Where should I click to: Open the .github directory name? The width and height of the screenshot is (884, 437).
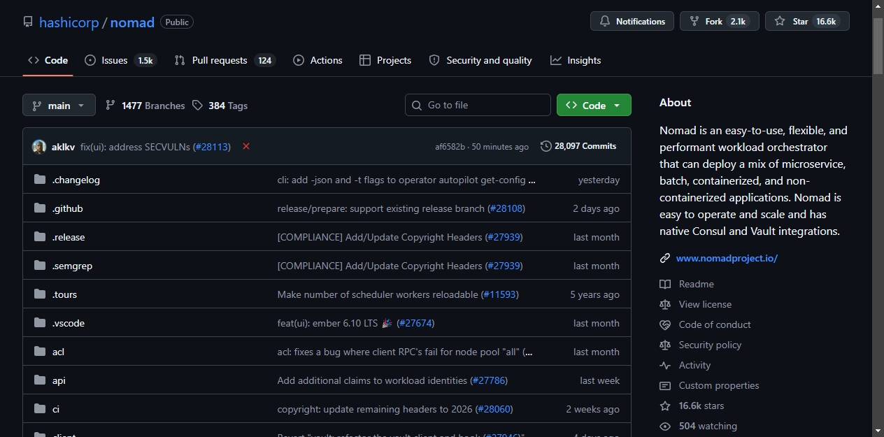point(68,208)
